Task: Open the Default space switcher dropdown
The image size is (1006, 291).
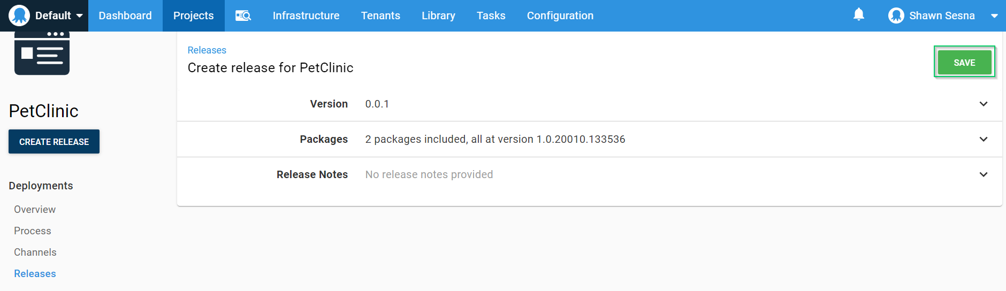Action: coord(79,16)
